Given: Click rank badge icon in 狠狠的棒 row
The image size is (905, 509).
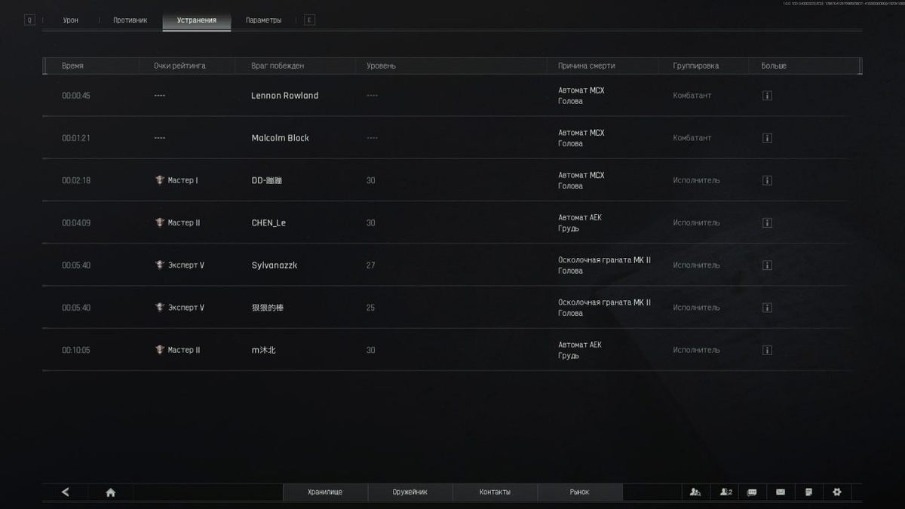Looking at the screenshot, I should coord(159,307).
